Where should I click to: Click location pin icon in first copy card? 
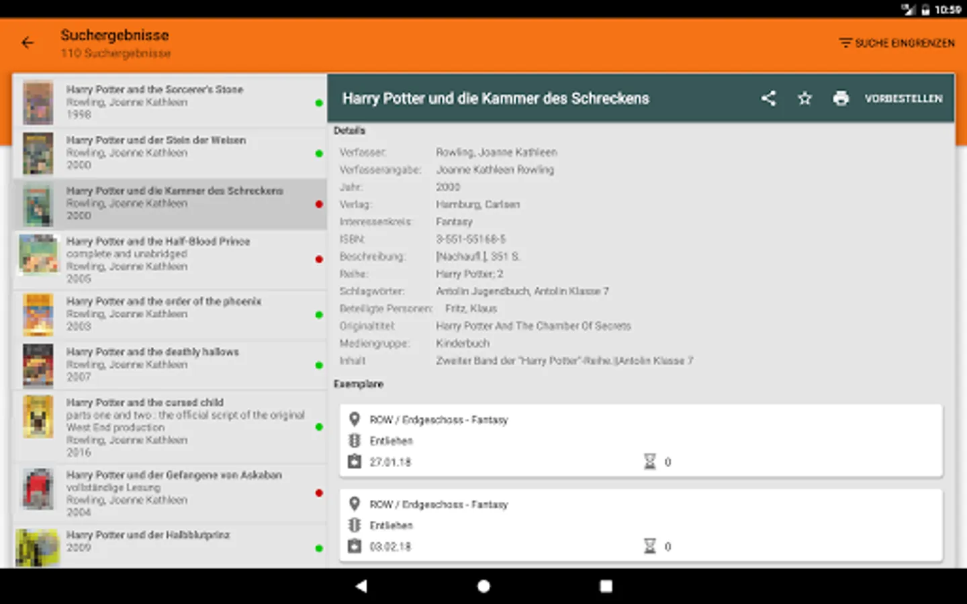(355, 419)
